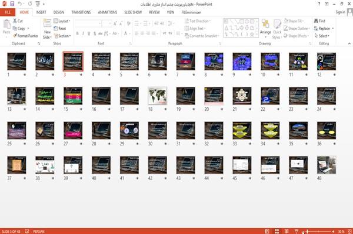353x234 pixels.
Task: Open the Shape Fill dropdown
Action: coord(294,21)
